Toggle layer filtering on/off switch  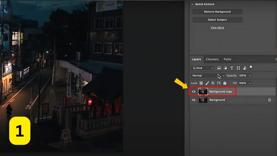251,67
